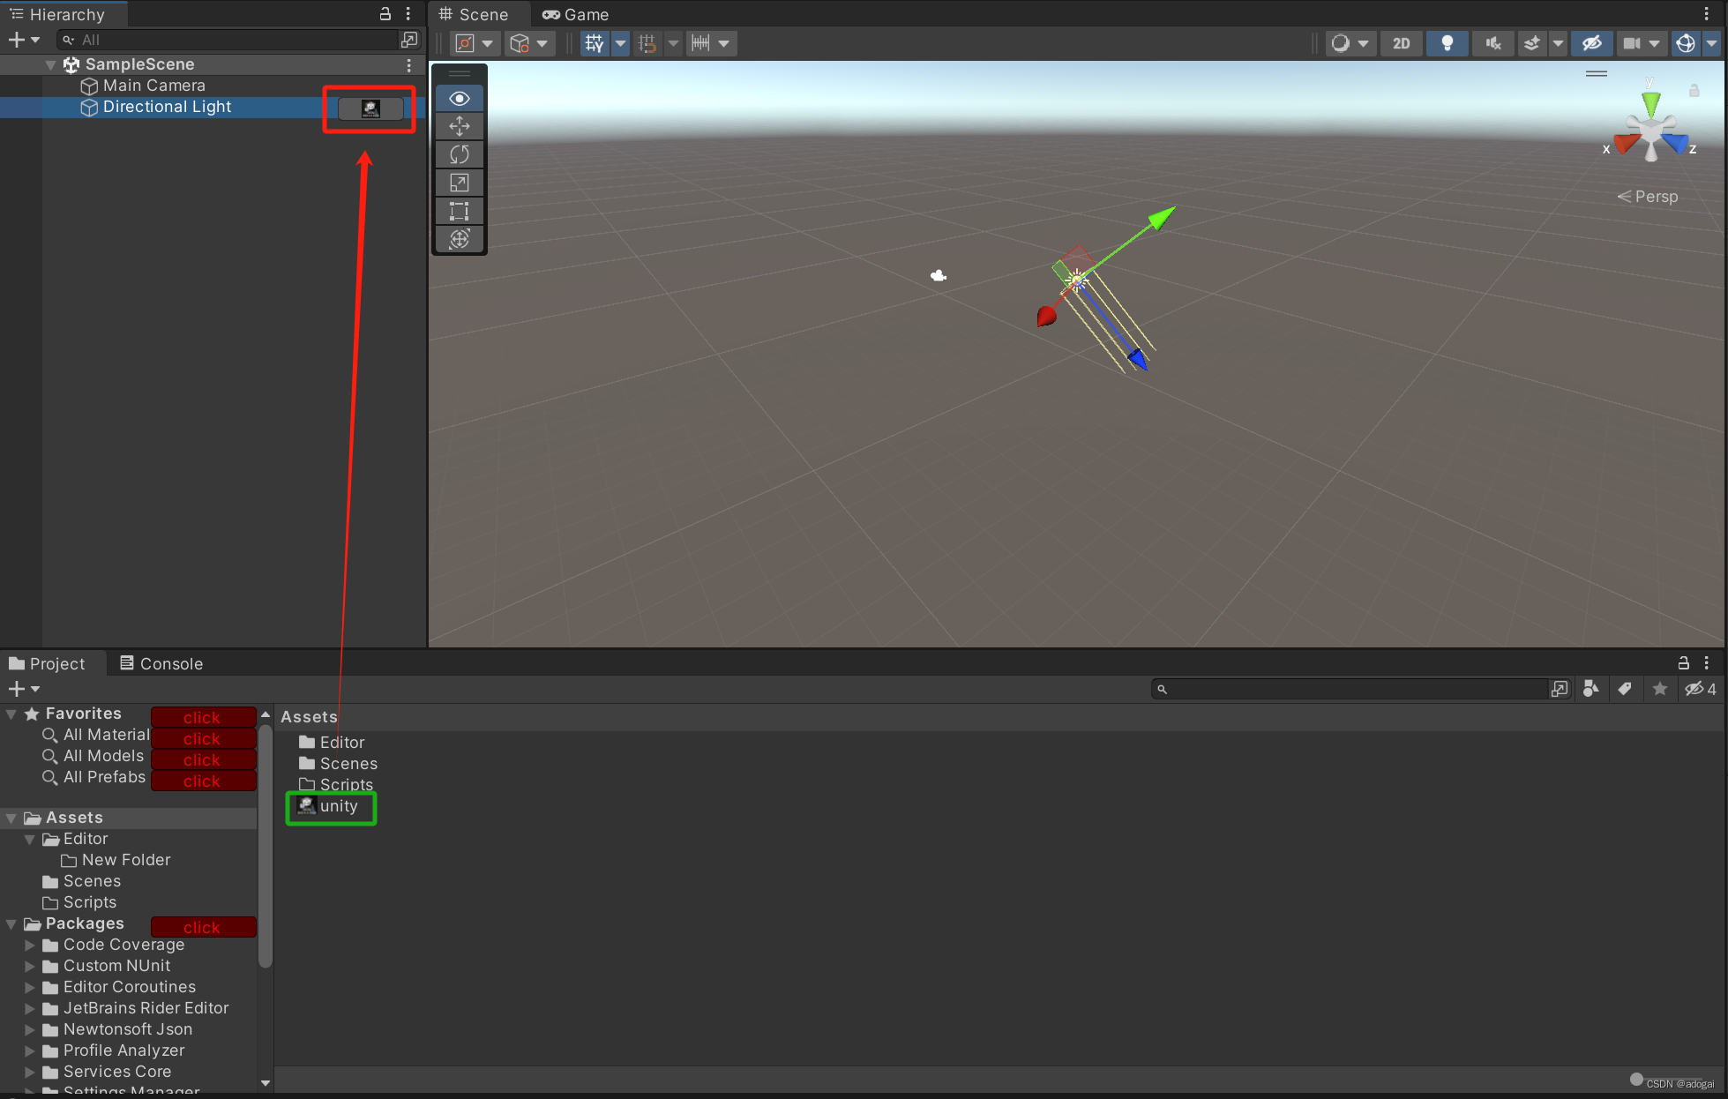Collapse the Packages folder tree
This screenshot has height=1099, width=1728.
11,924
